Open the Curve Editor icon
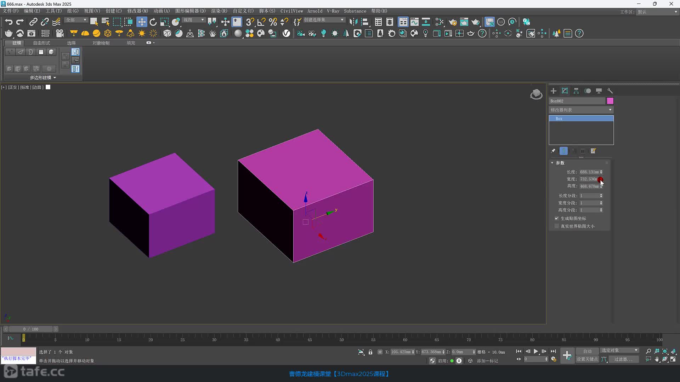This screenshot has height=382, width=680. pos(414,22)
